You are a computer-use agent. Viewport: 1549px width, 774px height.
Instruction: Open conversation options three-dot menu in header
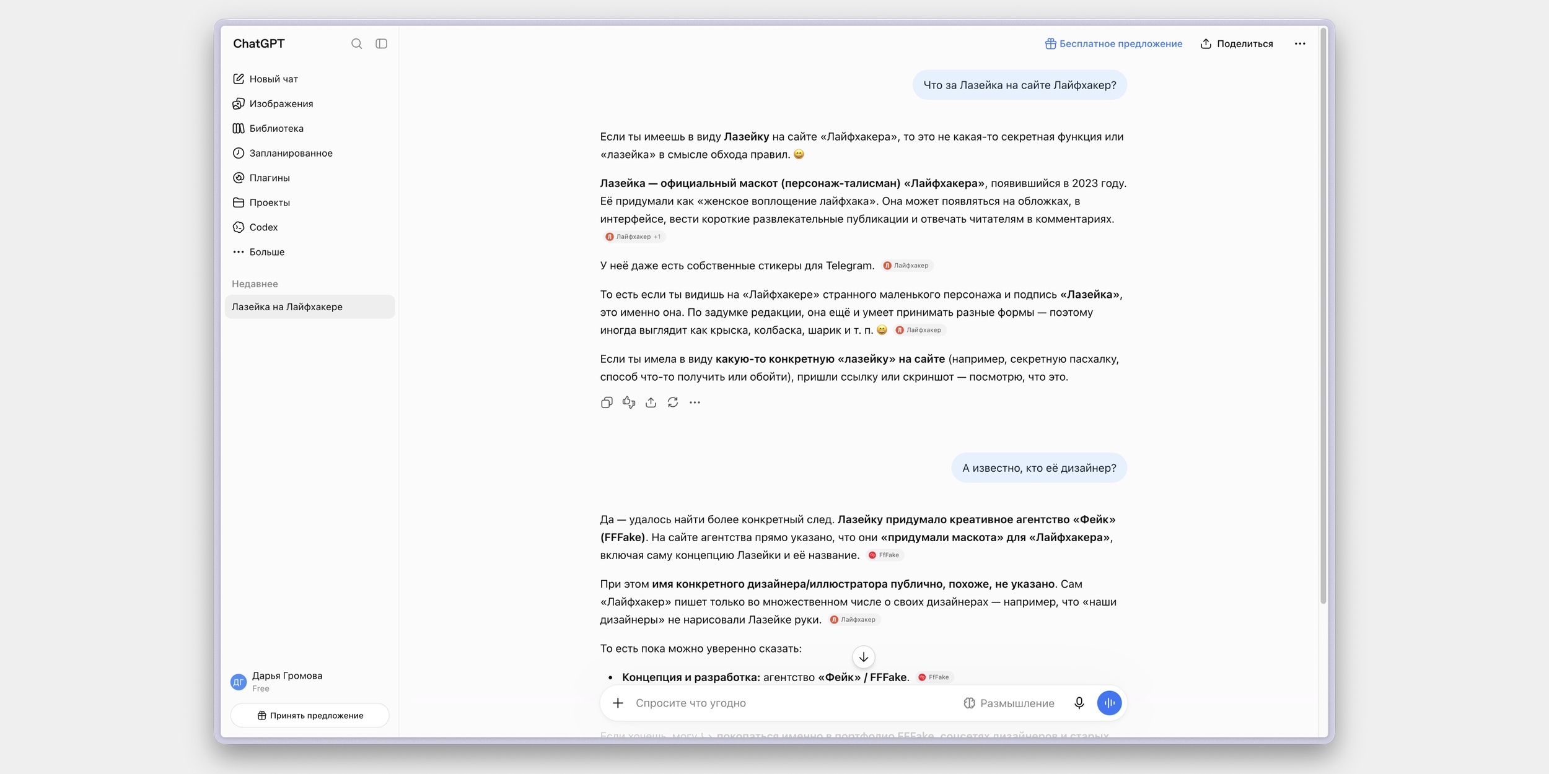click(x=1300, y=43)
